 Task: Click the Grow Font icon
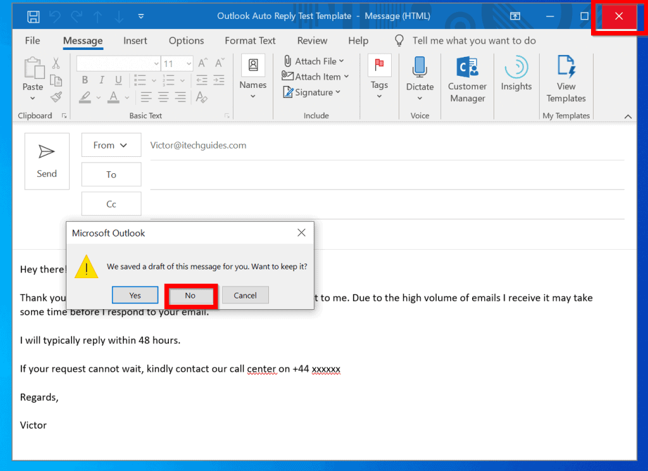tap(202, 63)
